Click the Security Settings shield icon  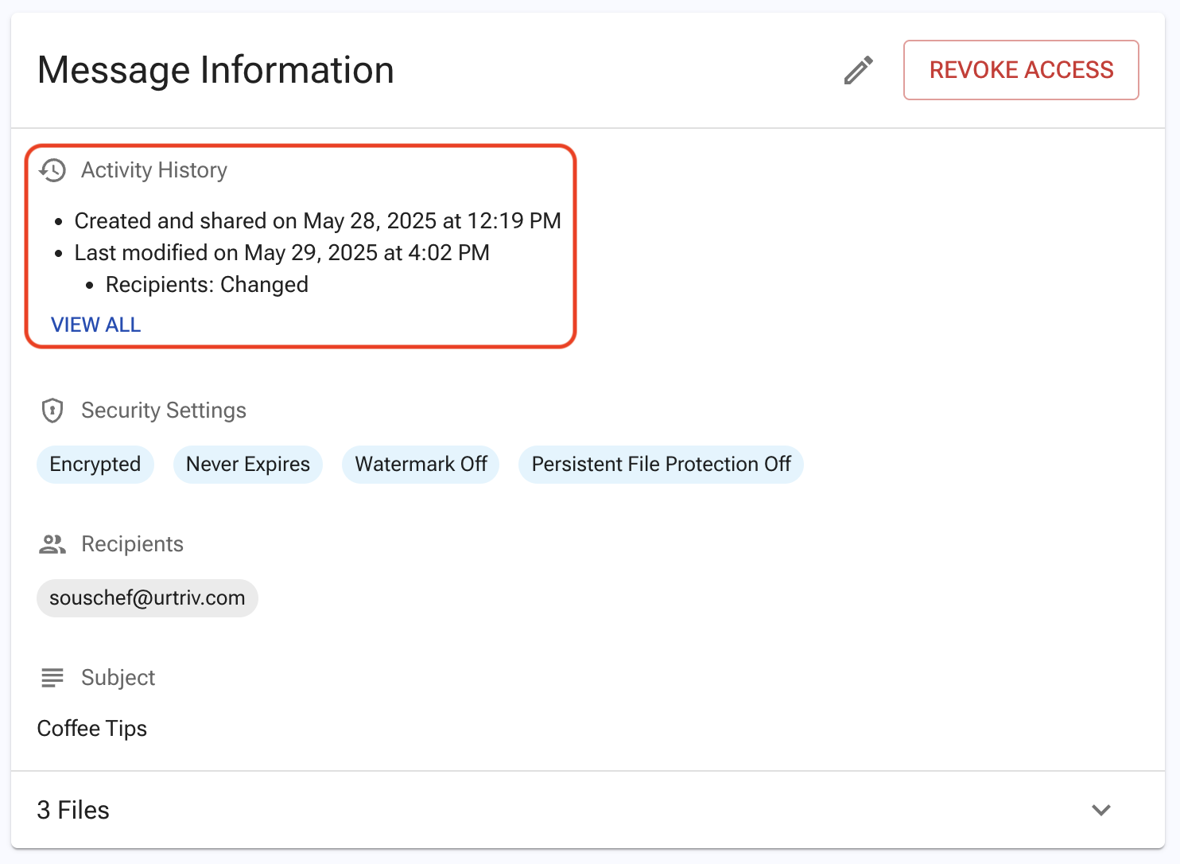52,411
